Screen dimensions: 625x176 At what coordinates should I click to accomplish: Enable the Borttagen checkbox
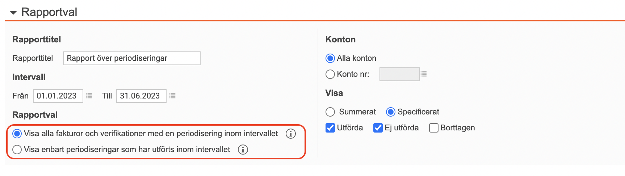[x=434, y=128]
